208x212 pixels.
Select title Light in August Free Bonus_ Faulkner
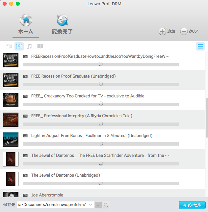[92, 136]
